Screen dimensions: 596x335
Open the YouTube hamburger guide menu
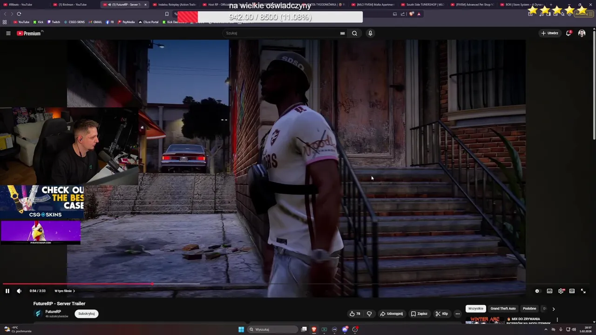[x=8, y=33]
